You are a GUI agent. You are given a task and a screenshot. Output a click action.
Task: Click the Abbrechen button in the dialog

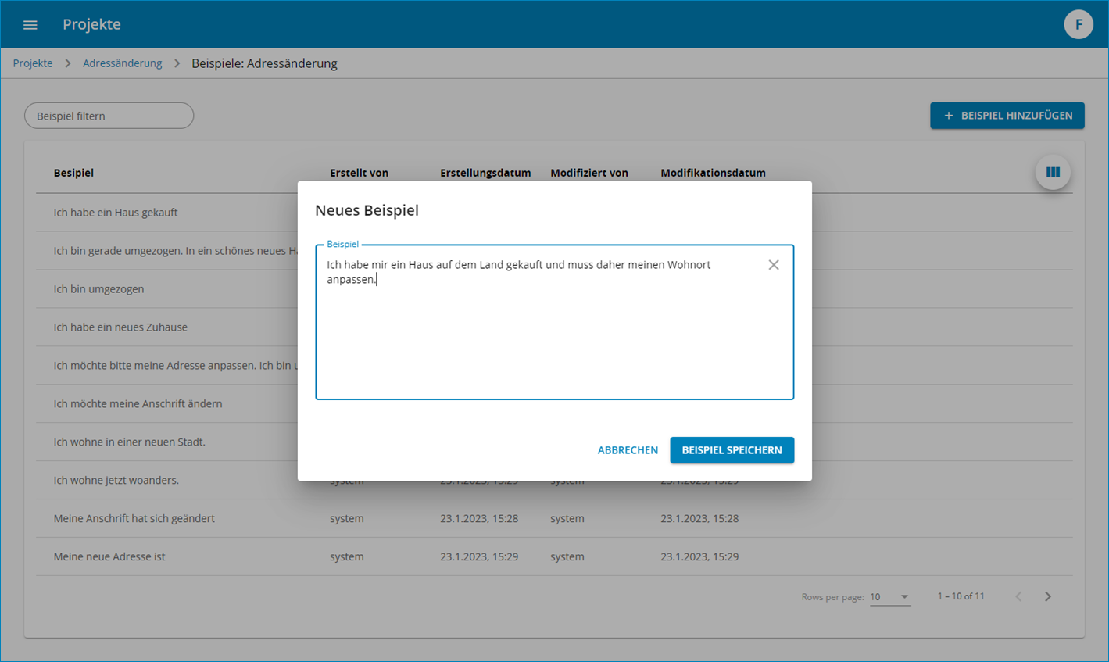point(628,450)
